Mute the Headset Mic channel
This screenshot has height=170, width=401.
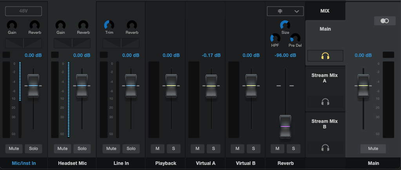[x=62, y=149]
